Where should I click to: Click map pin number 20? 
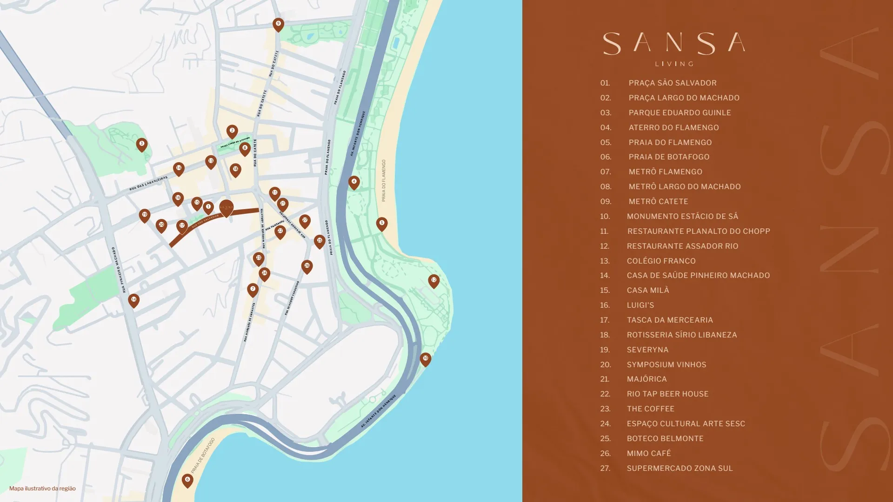tap(161, 226)
